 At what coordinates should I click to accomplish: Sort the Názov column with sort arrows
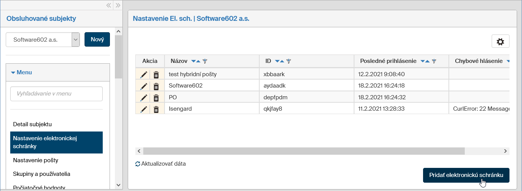pos(196,61)
